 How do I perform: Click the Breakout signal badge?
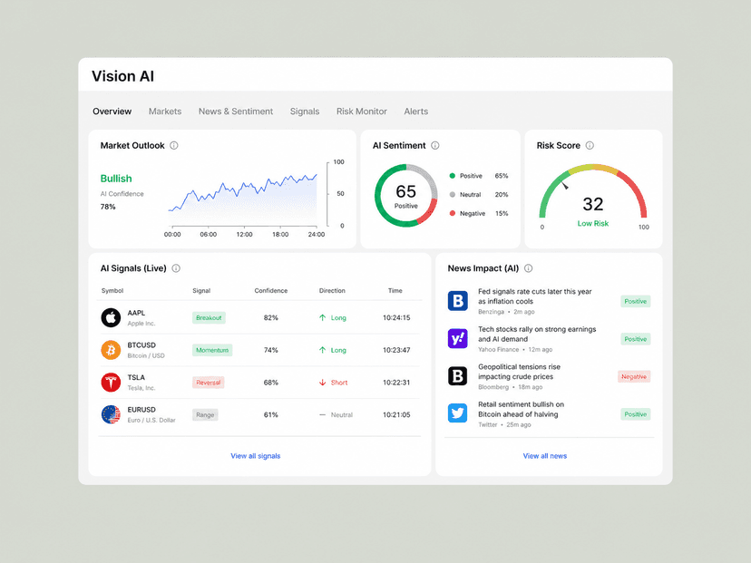pyautogui.click(x=209, y=318)
